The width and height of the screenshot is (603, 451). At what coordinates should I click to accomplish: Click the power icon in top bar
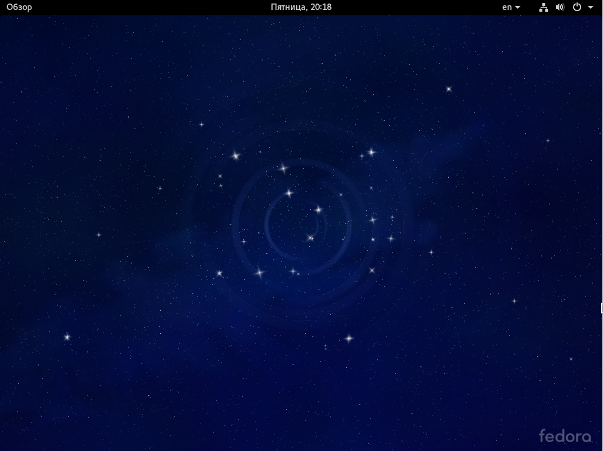pos(577,7)
